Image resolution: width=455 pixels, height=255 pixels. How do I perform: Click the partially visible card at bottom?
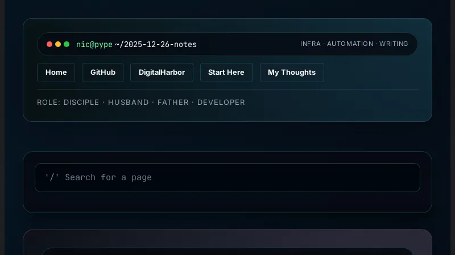[x=227, y=243]
